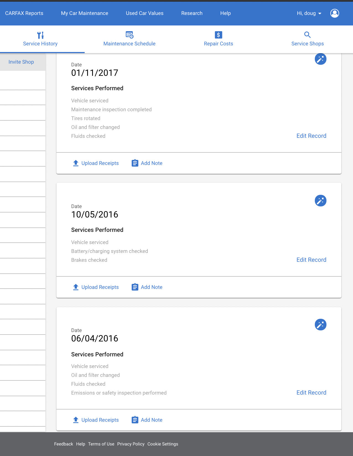
Task: Click the magic wand icon for 01/11/2017 record
Action: tap(321, 59)
